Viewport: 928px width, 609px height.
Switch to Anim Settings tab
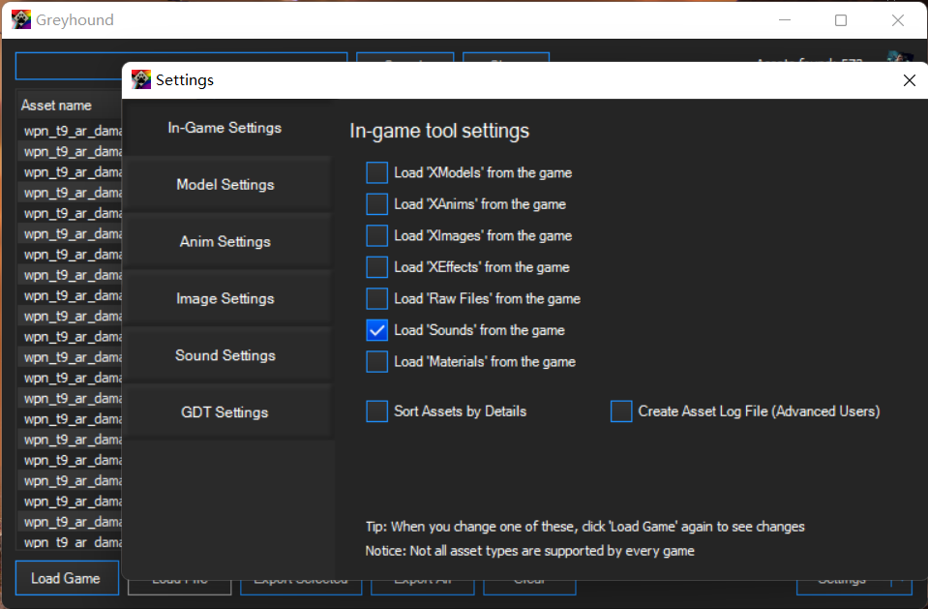pyautogui.click(x=225, y=242)
